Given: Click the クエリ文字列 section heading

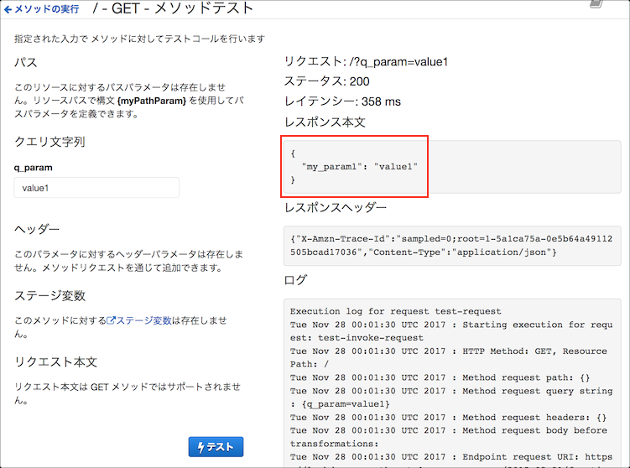Looking at the screenshot, I should (x=49, y=142).
